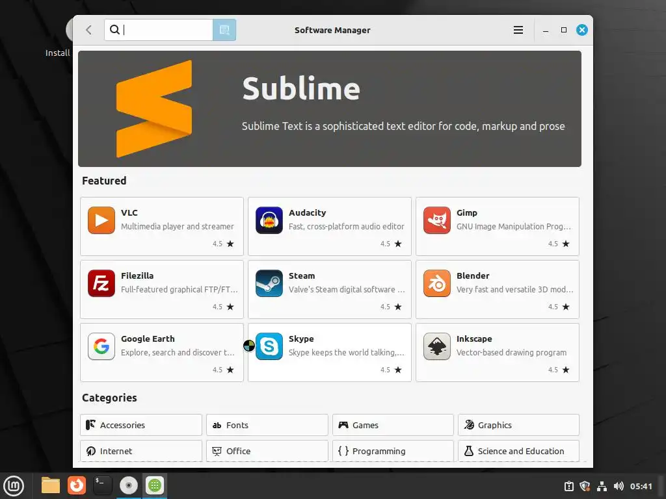Image resolution: width=666 pixels, height=499 pixels.
Task: Click the 05:41 clock
Action: pos(641,486)
